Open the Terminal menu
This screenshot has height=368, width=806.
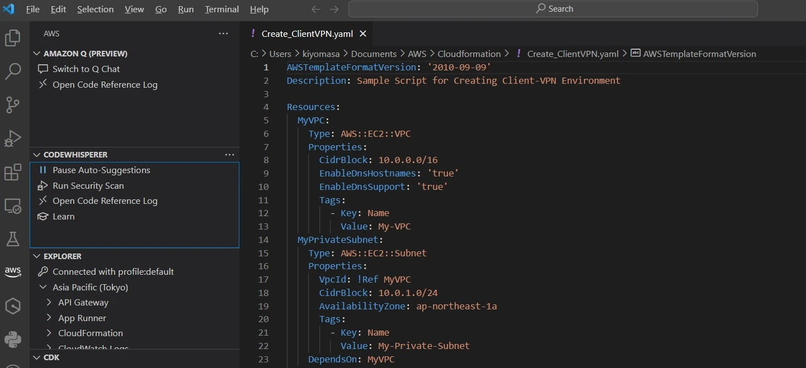[x=222, y=9]
